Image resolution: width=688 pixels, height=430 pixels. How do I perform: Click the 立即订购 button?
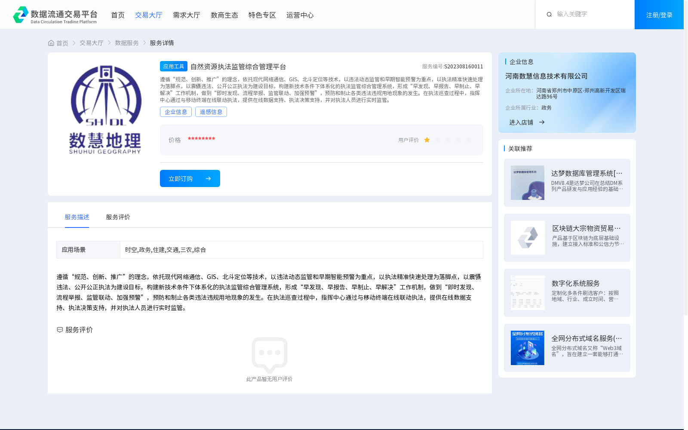(x=190, y=178)
